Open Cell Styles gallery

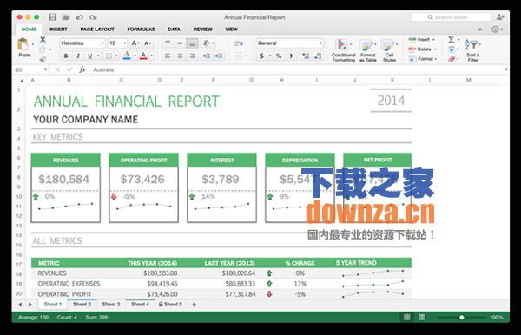click(x=389, y=50)
